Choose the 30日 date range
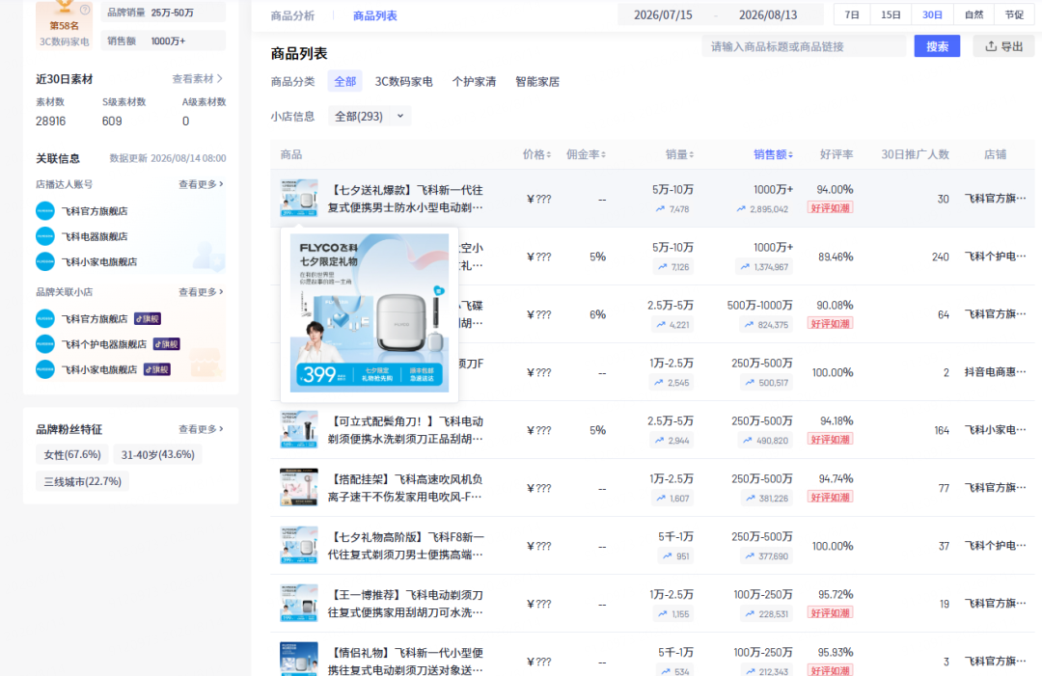This screenshot has height=676, width=1042. [x=932, y=14]
